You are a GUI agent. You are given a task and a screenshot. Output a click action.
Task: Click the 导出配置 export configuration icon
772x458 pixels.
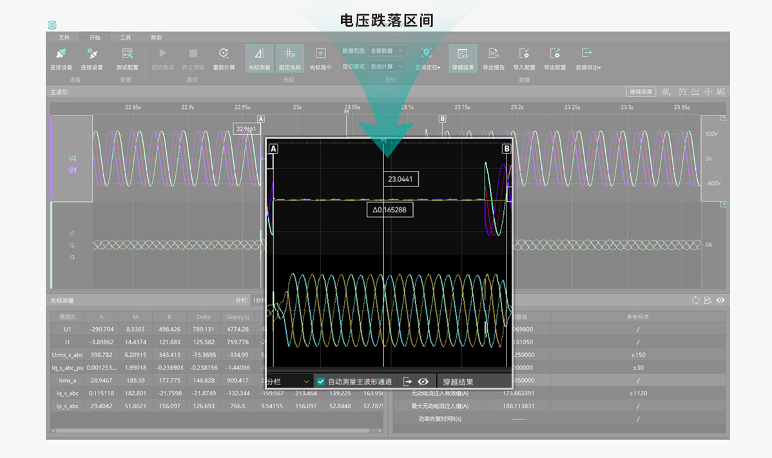555,54
